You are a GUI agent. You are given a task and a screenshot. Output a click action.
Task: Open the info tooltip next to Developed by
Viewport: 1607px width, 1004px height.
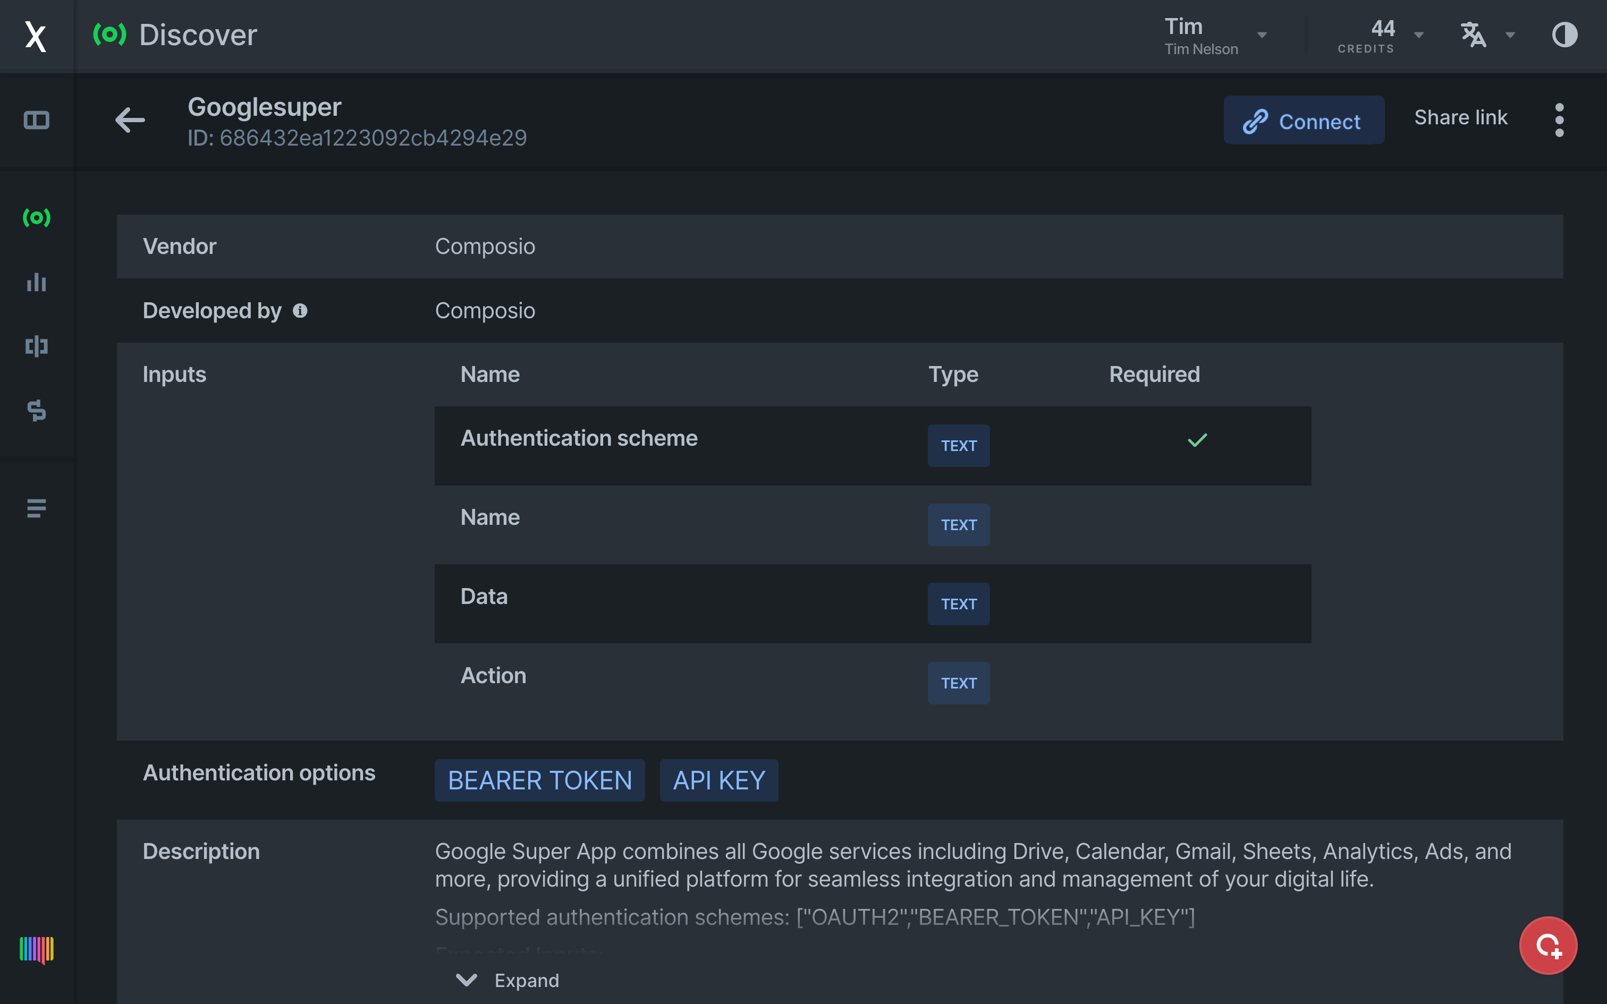[300, 310]
